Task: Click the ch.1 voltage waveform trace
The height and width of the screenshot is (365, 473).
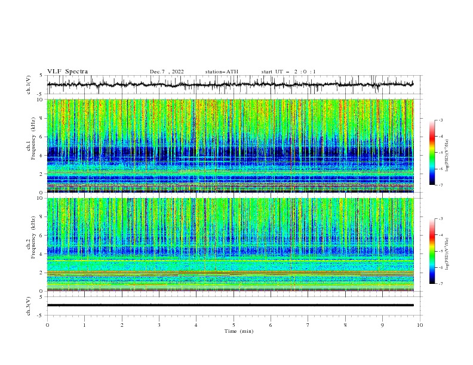Action: coord(230,85)
